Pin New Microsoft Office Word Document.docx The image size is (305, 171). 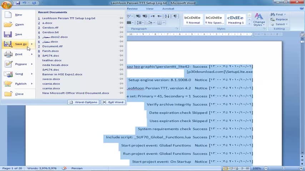[121, 93]
